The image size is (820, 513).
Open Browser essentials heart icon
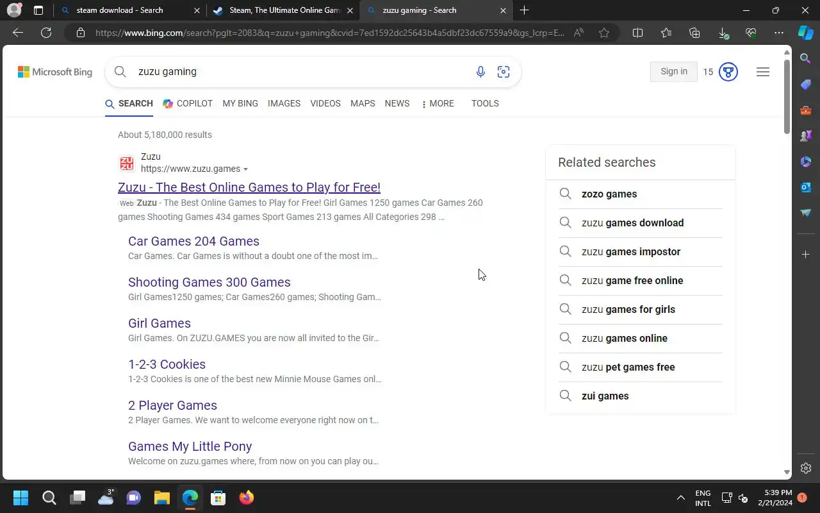pyautogui.click(x=751, y=33)
